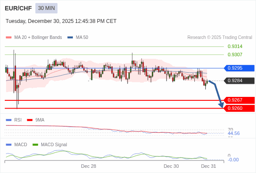The width and height of the screenshot is (256, 173).
Task: Click the black 0.9284 current price tag
Action: click(239, 81)
